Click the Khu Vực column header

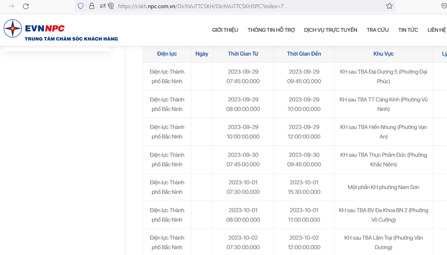point(383,54)
